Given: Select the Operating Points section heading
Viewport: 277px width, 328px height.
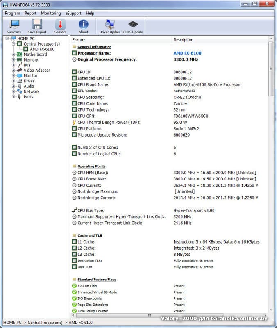Looking at the screenshot, I should [91, 166].
